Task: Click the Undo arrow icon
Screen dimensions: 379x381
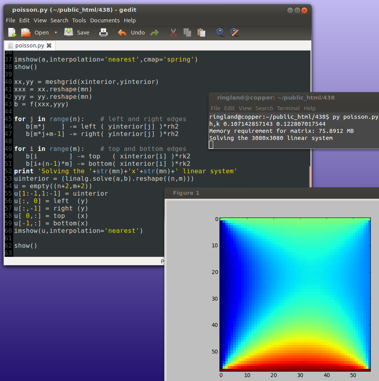Action: click(x=122, y=33)
